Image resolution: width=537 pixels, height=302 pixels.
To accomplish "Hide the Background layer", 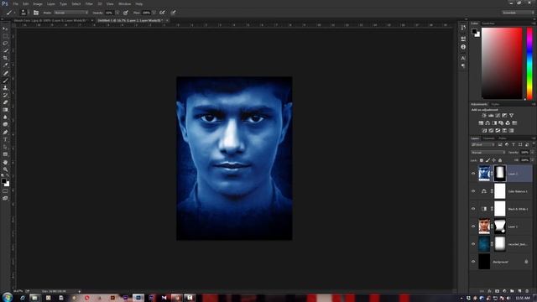I will tap(473, 262).
